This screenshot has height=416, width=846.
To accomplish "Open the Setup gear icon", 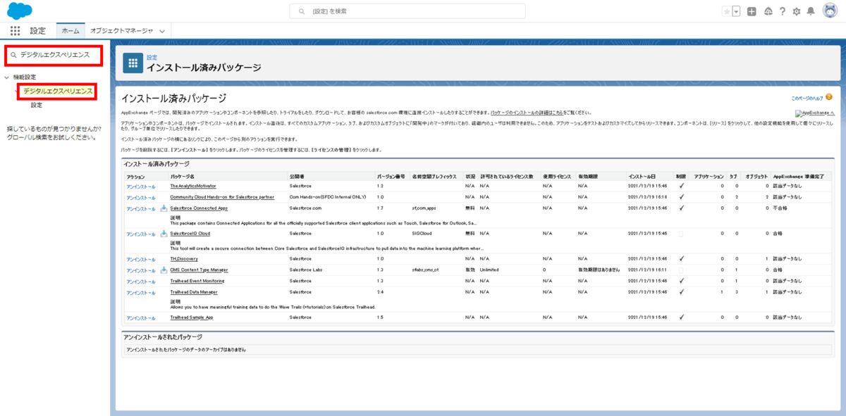I will click(797, 11).
